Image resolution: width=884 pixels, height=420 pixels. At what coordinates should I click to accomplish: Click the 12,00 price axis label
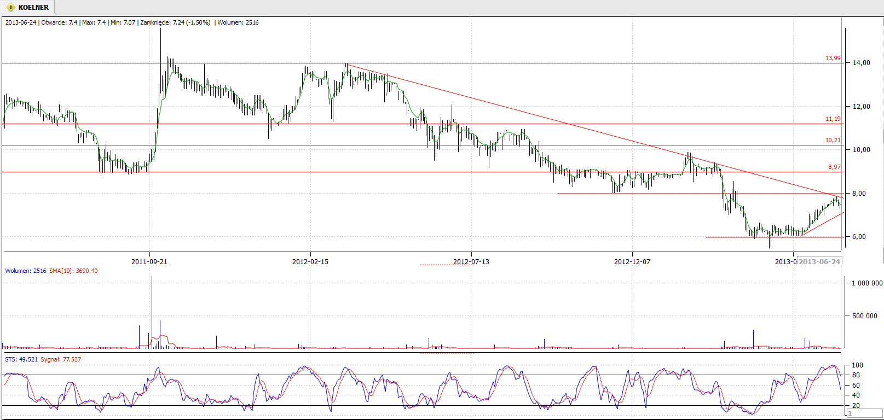tap(861, 106)
